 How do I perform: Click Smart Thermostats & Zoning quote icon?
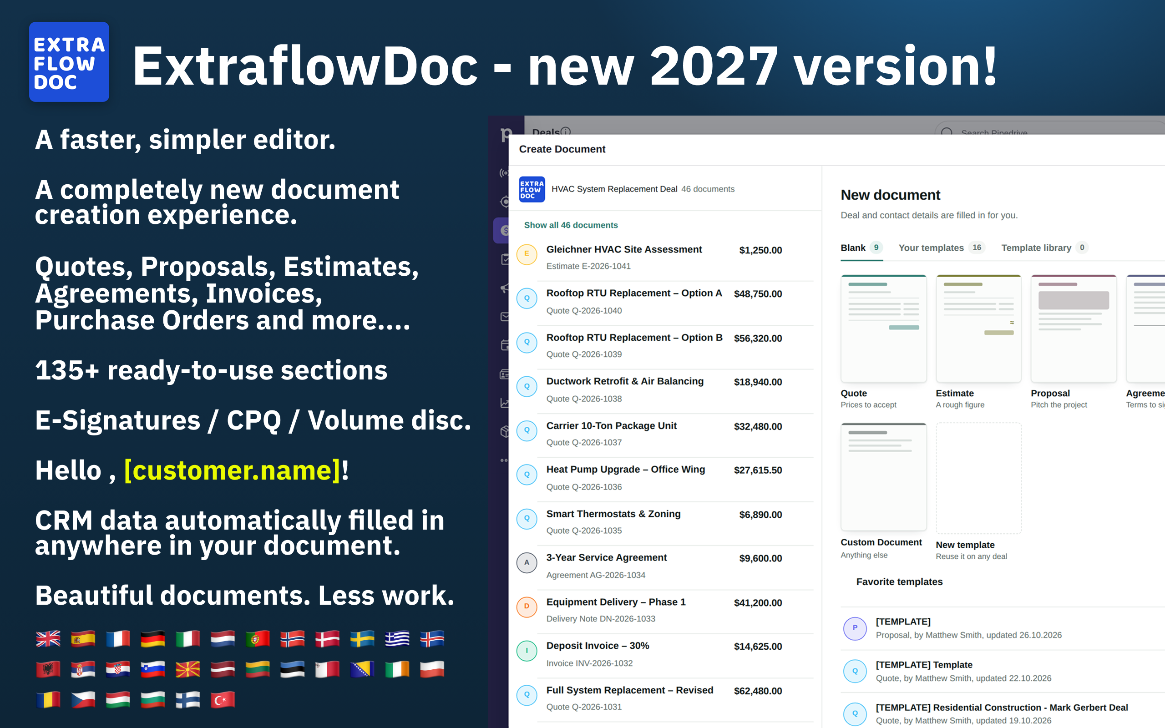tap(527, 519)
